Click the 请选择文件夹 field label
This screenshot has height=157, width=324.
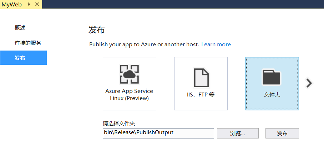click(119, 124)
